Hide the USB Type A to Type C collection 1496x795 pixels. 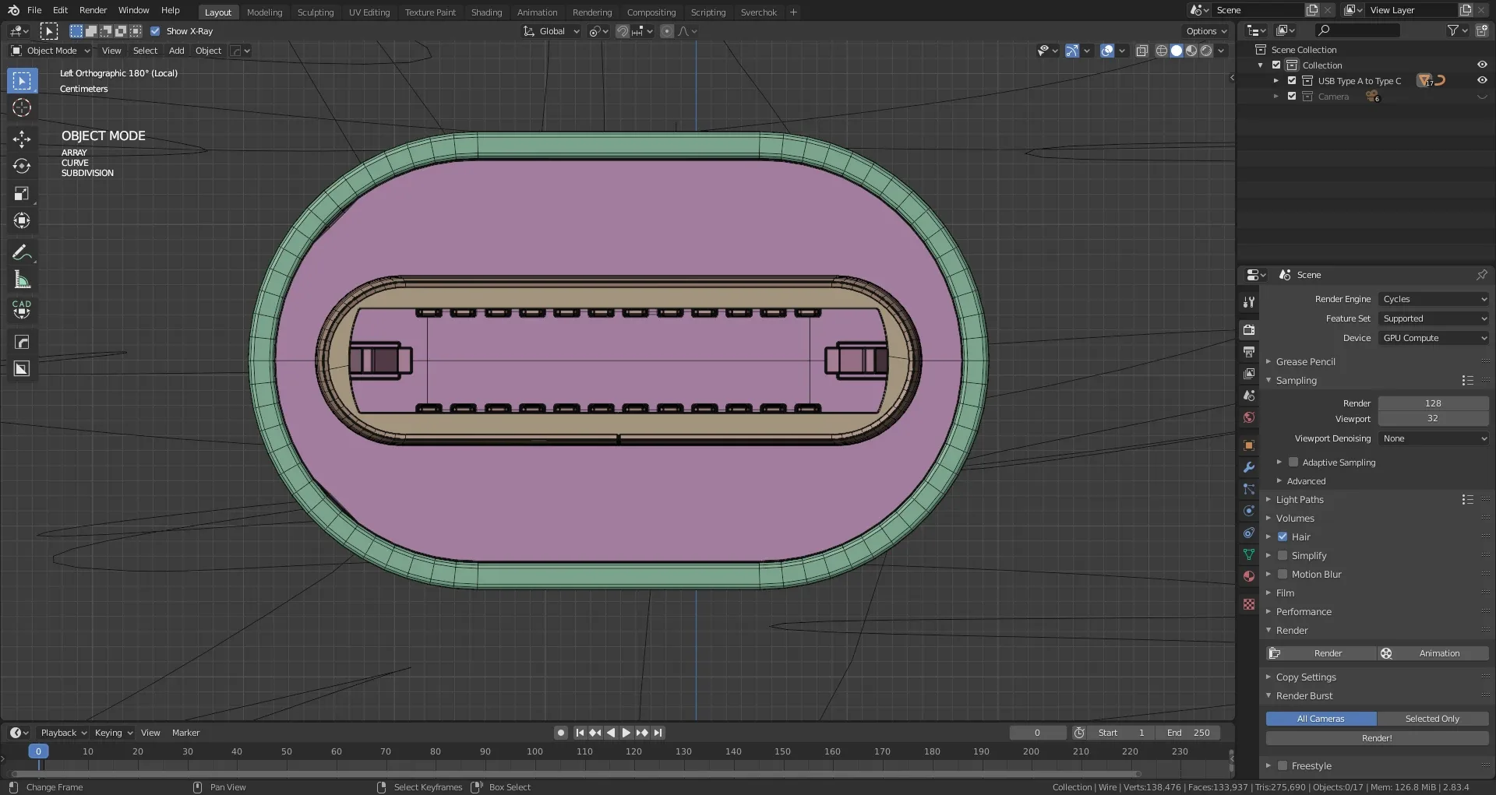[1481, 80]
